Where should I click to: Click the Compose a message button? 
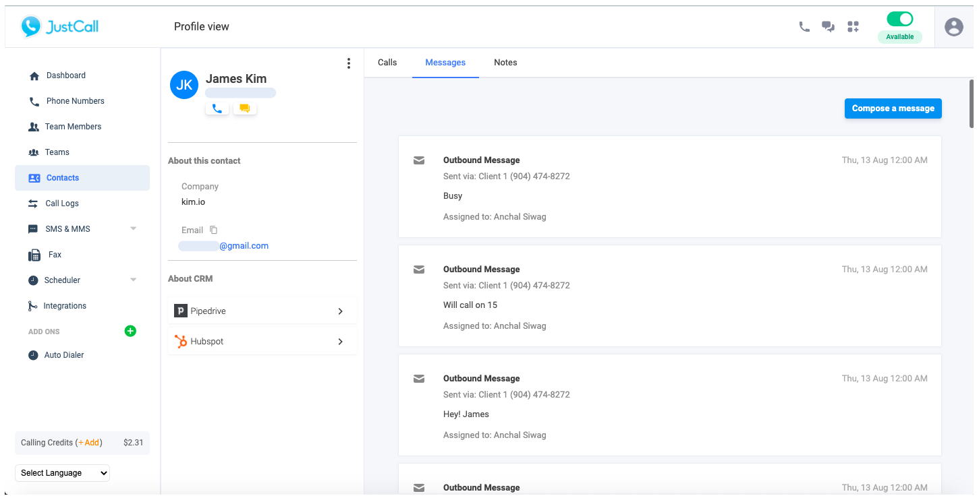click(x=893, y=108)
